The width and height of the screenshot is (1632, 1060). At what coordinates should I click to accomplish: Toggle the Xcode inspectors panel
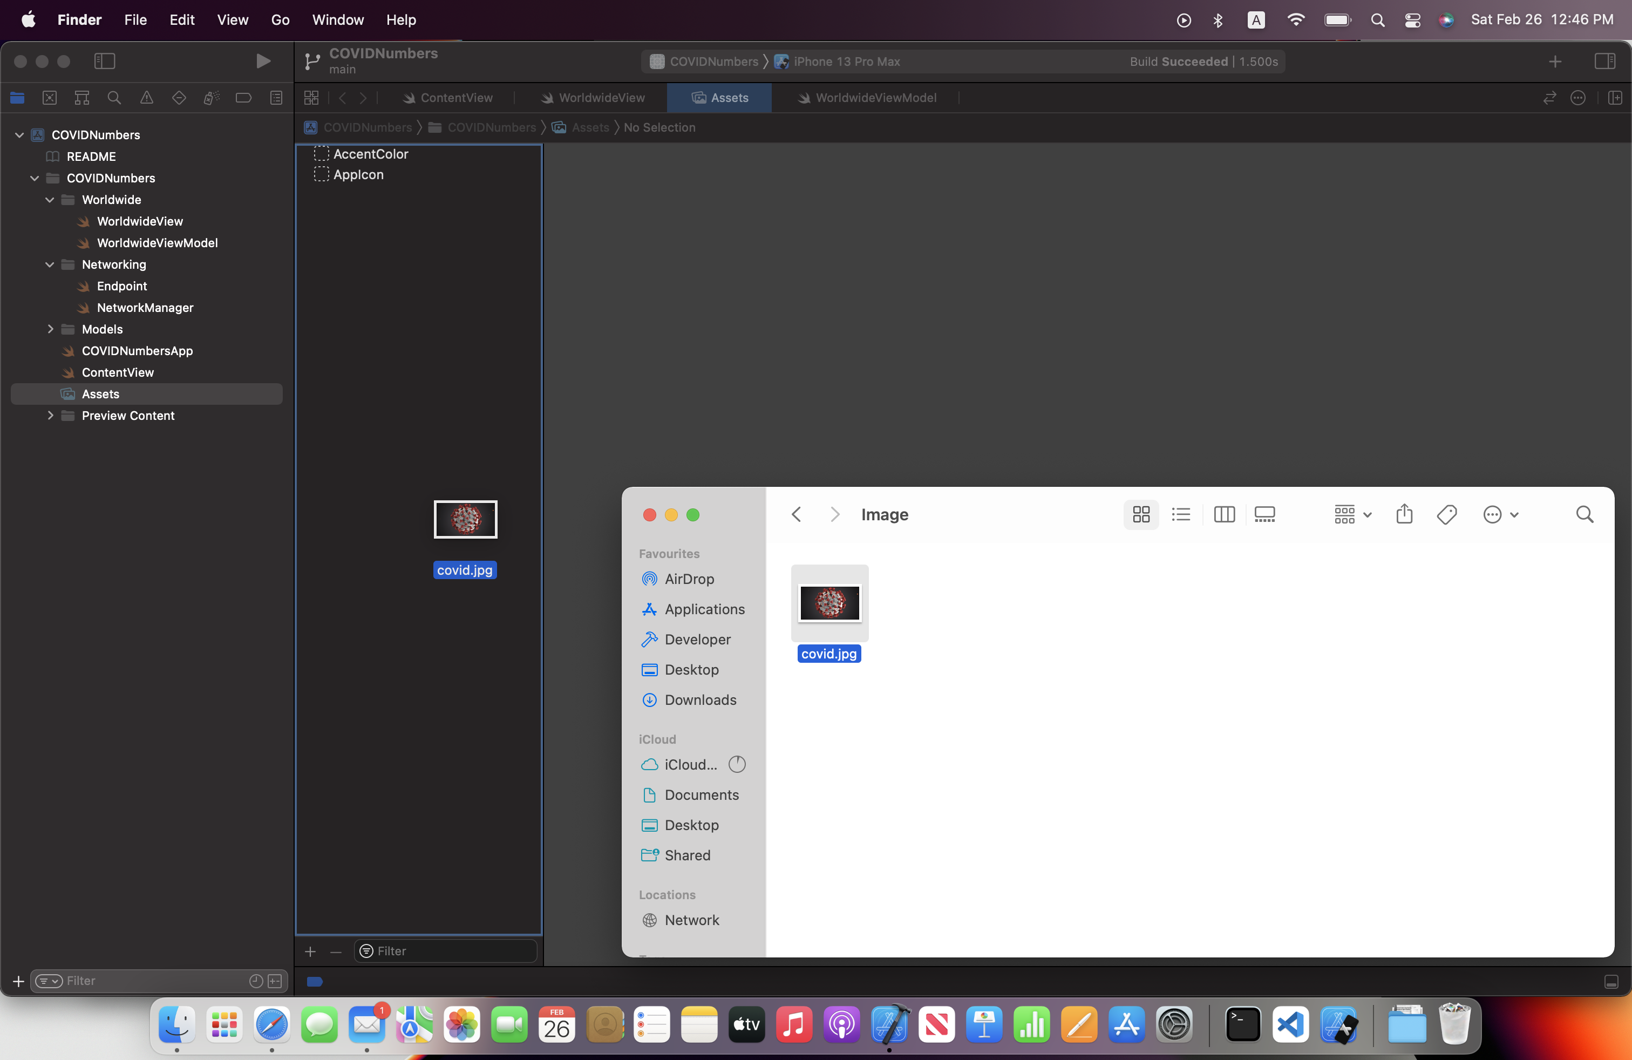point(1604,61)
